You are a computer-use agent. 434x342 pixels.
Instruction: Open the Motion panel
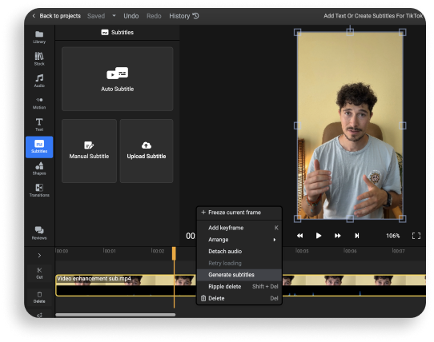tap(39, 103)
